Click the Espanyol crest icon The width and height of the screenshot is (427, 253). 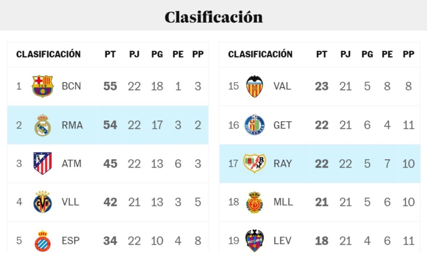click(43, 240)
